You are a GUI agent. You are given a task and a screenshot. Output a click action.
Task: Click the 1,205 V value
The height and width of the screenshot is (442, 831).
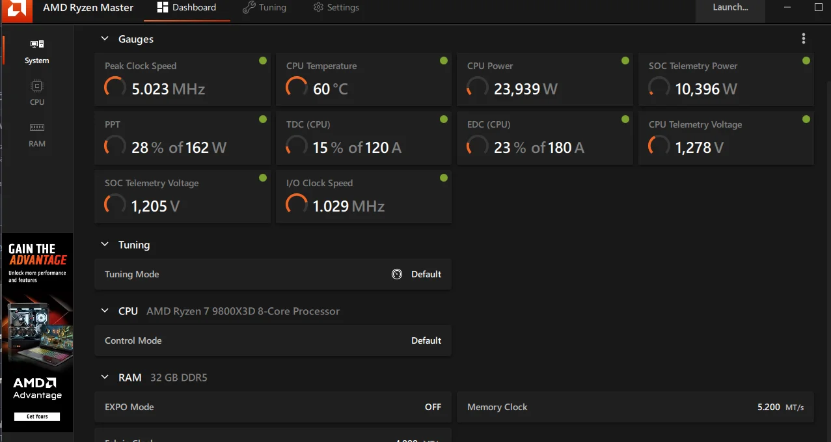pyautogui.click(x=156, y=206)
